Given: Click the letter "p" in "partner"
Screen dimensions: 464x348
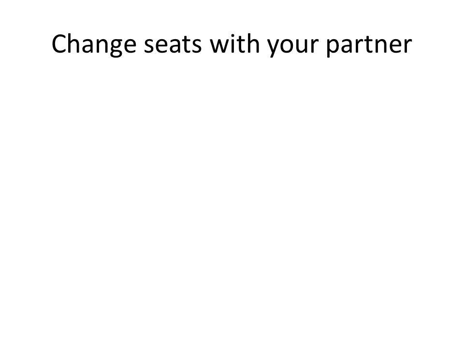Looking at the screenshot, I should pyautogui.click(x=333, y=47).
